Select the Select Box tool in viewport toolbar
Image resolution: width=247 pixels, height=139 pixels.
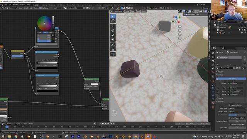[113, 16]
